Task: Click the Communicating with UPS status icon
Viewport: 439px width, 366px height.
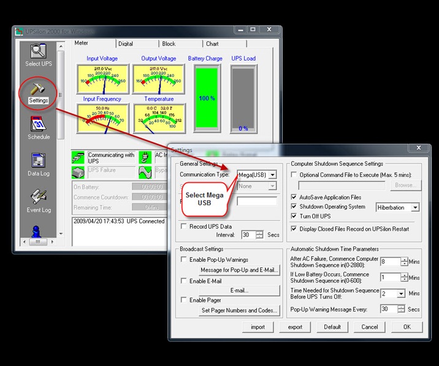Action: coord(78,157)
